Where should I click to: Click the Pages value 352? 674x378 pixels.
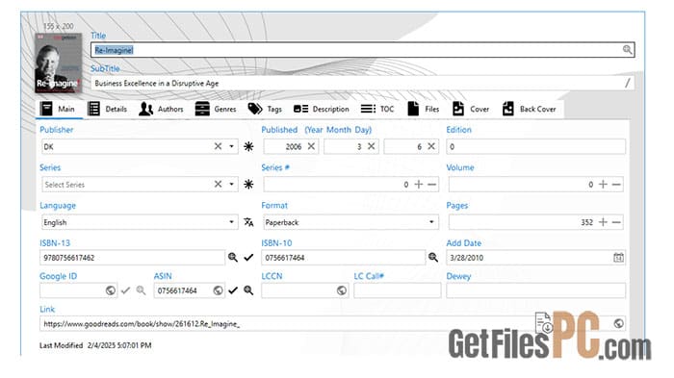point(586,222)
